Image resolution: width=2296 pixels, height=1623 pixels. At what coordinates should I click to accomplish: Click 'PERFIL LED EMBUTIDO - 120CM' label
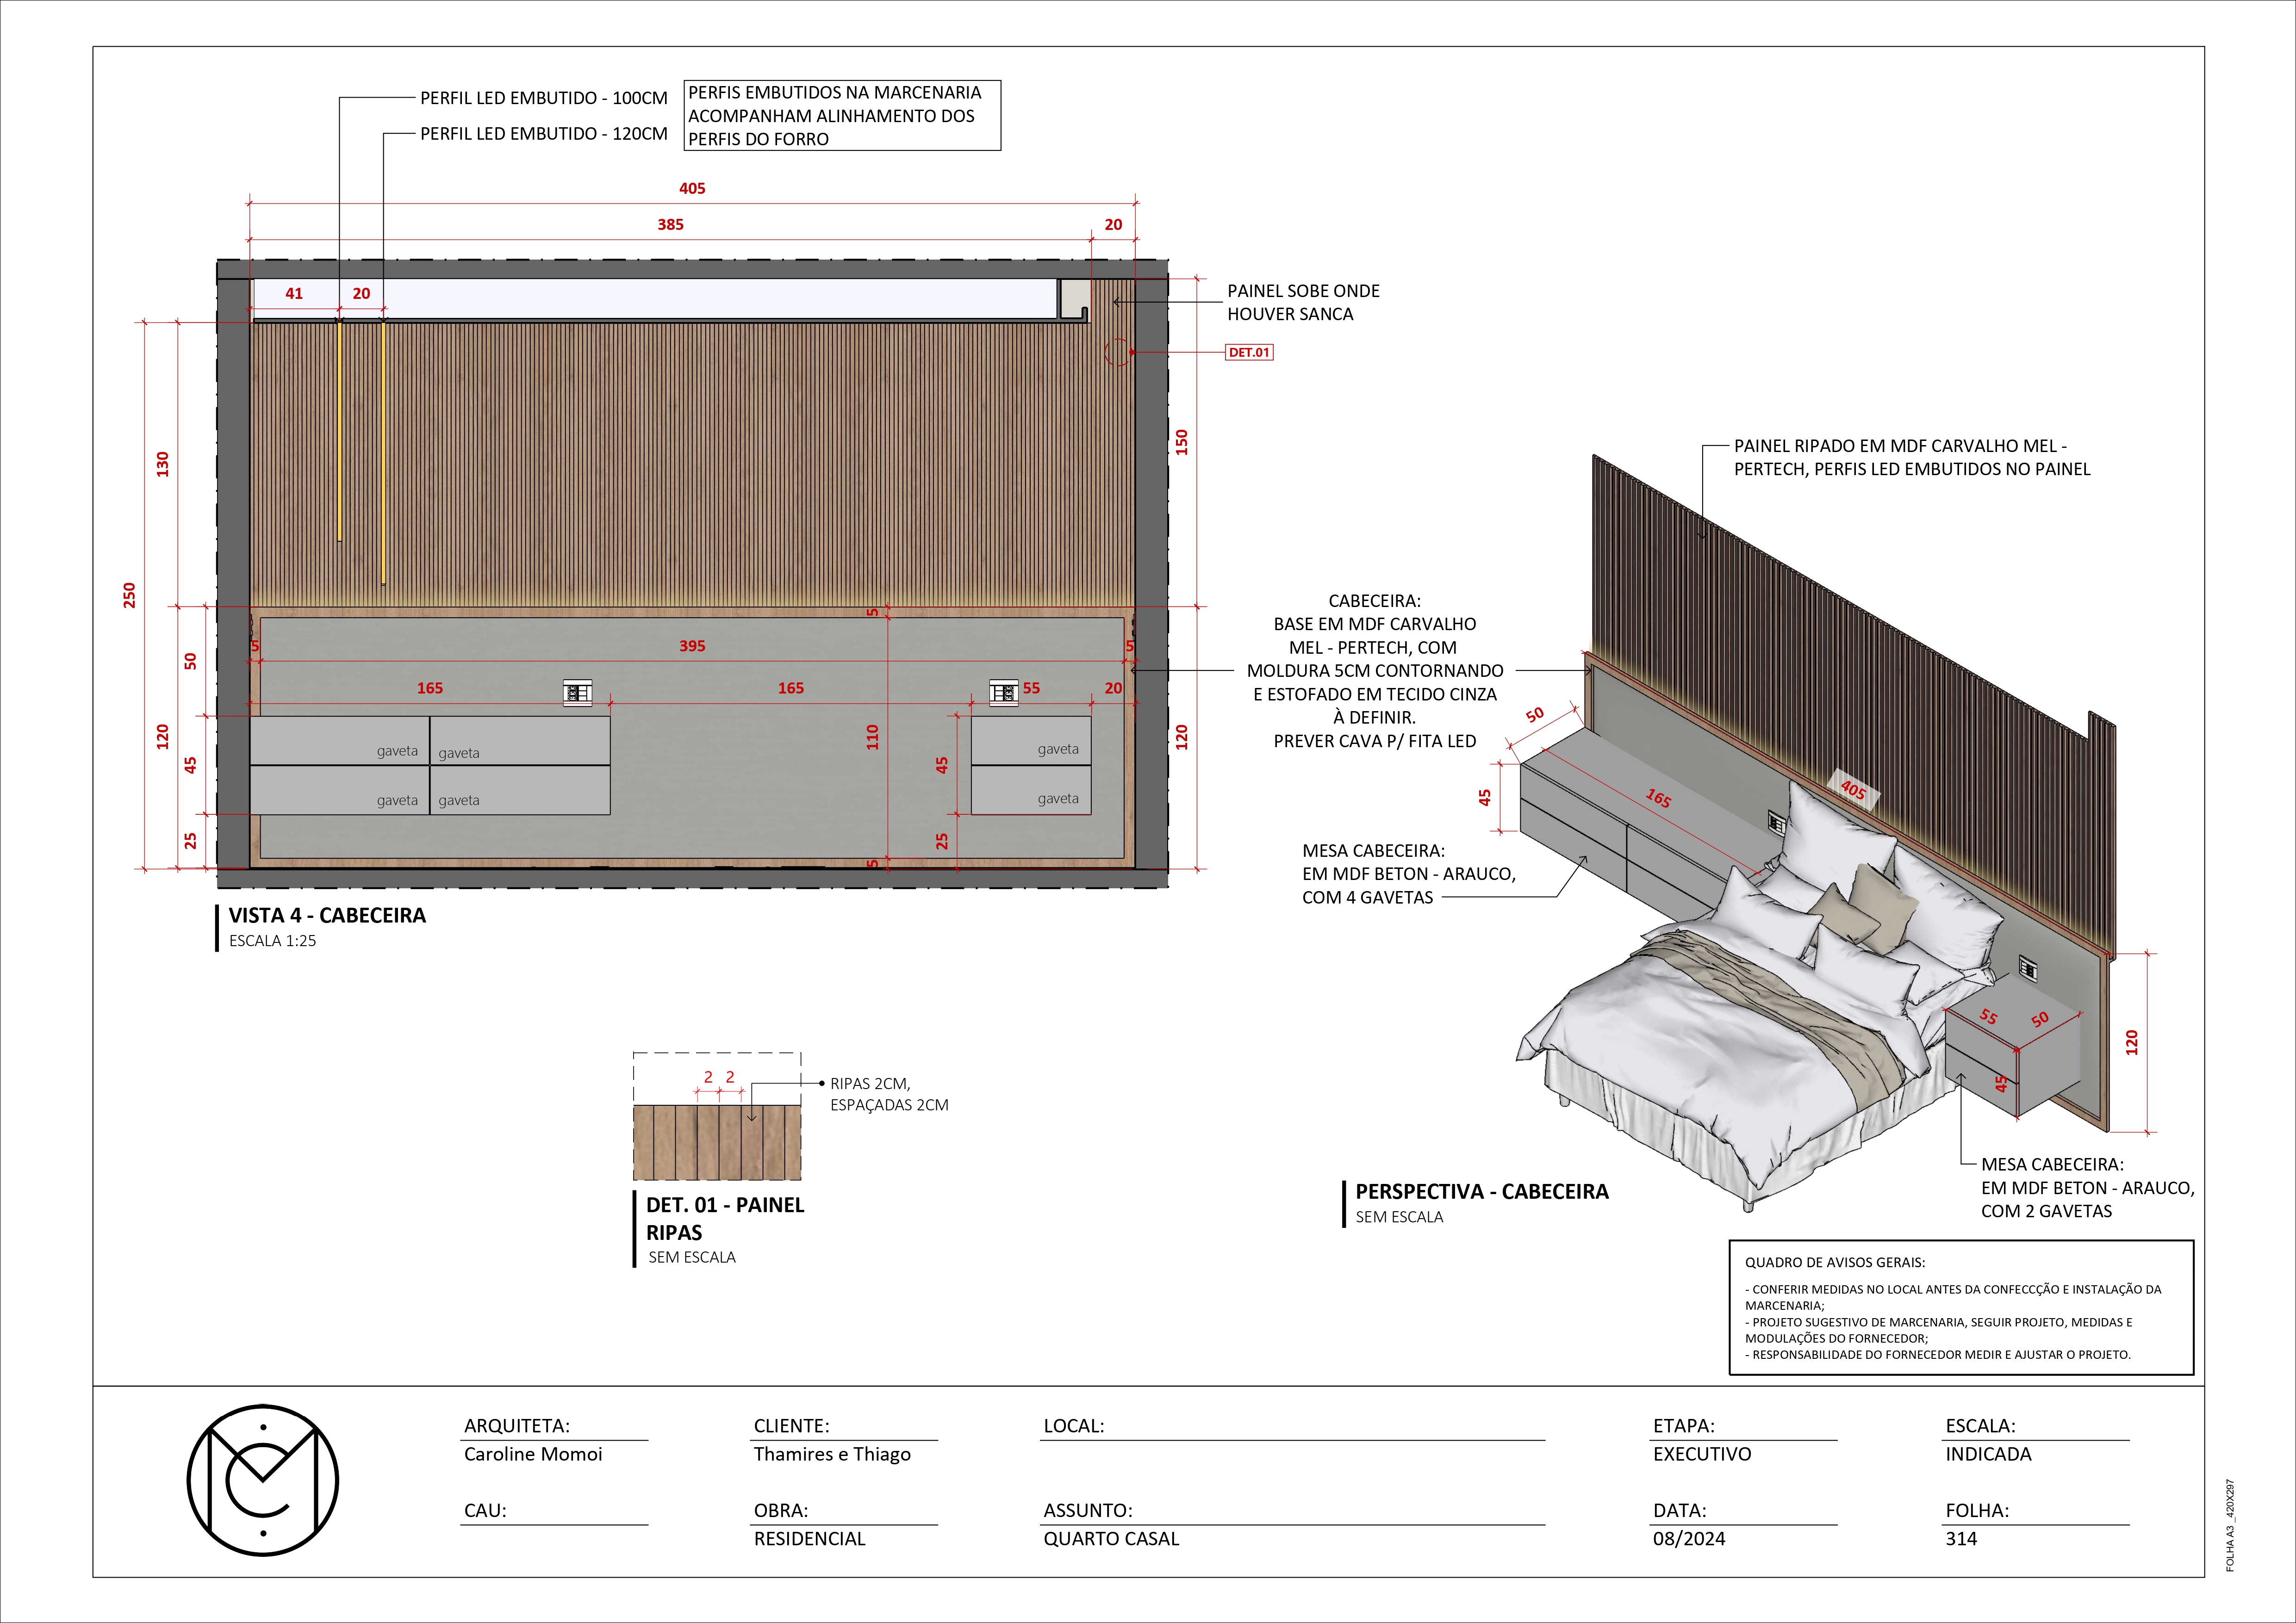543,133
